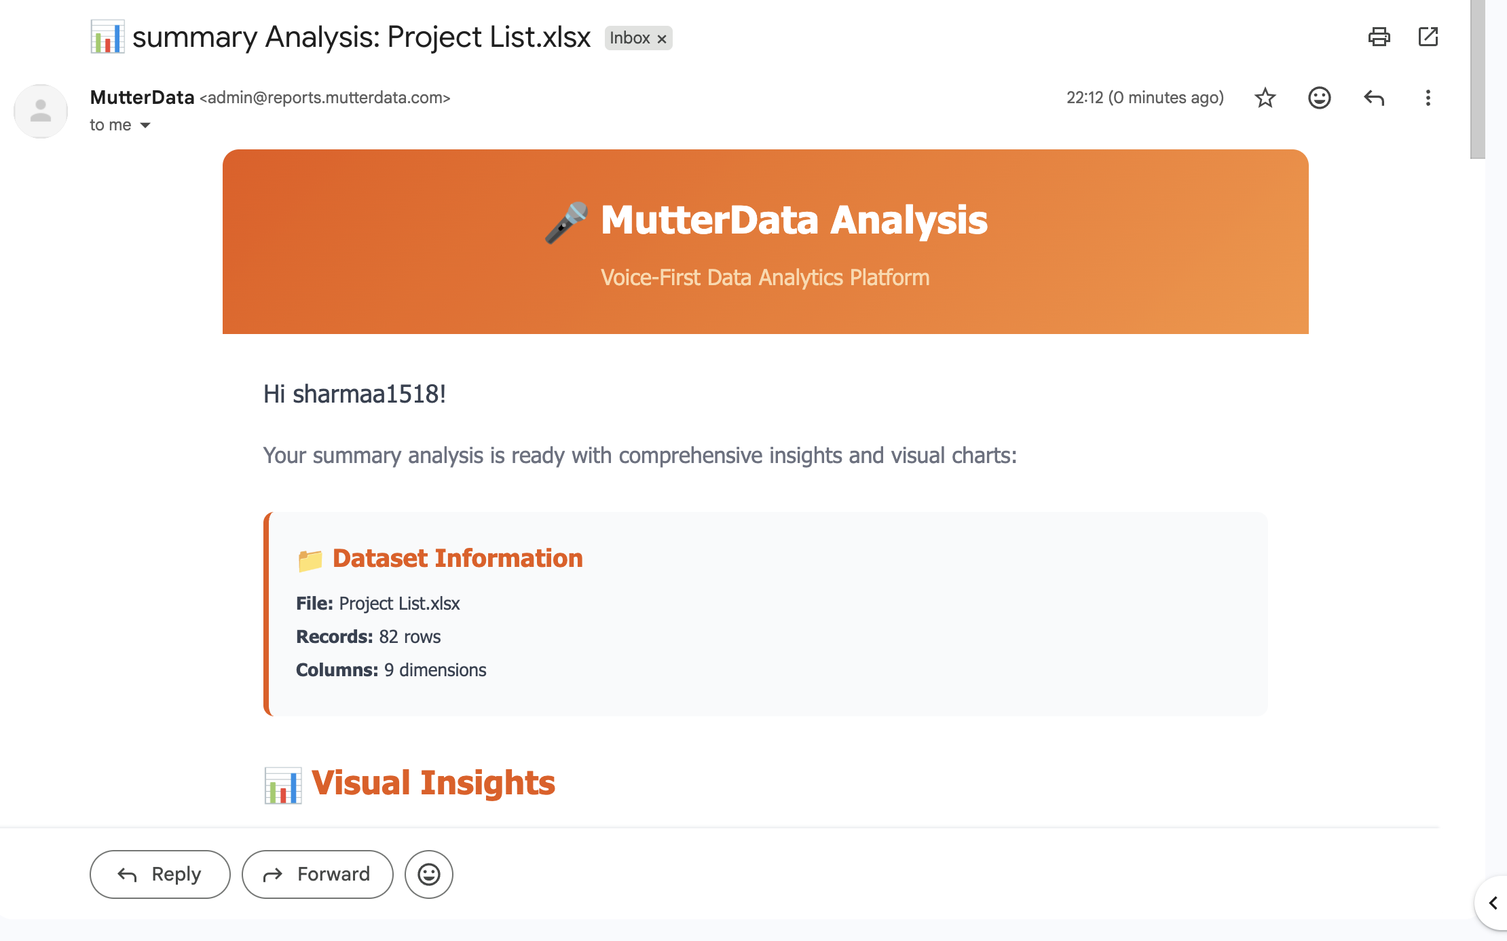Click the bar chart icon by Visual Insights
Image resolution: width=1507 pixels, height=941 pixels.
point(282,785)
